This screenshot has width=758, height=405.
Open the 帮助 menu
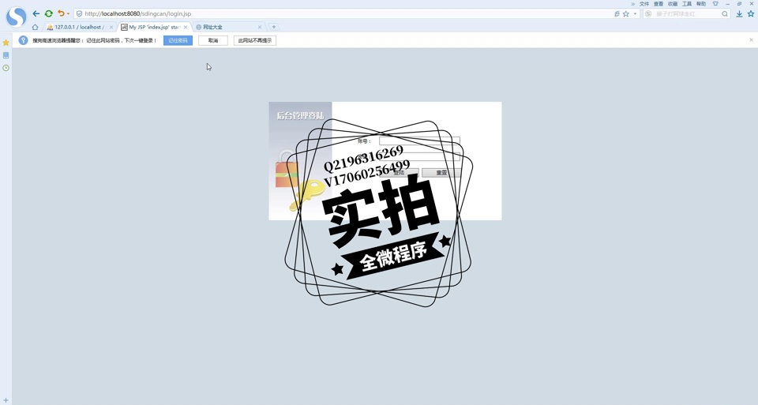pyautogui.click(x=701, y=4)
